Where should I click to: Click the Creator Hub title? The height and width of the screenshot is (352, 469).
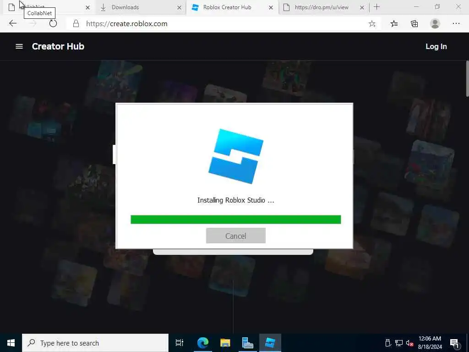58,46
